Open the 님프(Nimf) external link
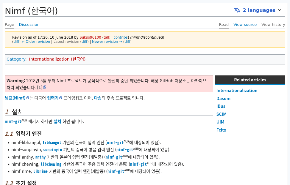Viewport: 290px width, 185px height. [x=15, y=98]
